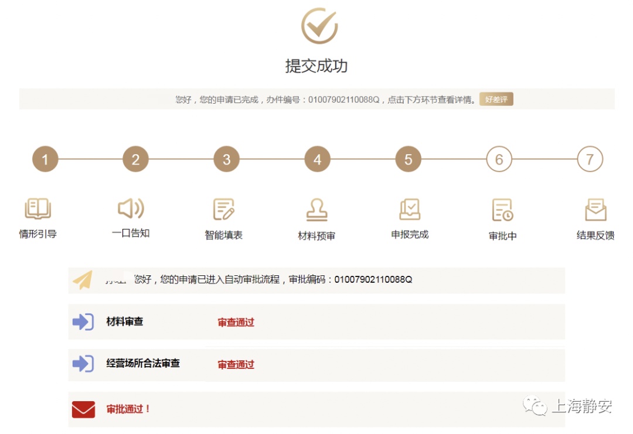
Task: Click step 4 circle marker
Action: (317, 159)
